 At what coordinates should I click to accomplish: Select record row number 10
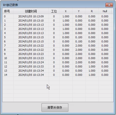coord(58,58)
